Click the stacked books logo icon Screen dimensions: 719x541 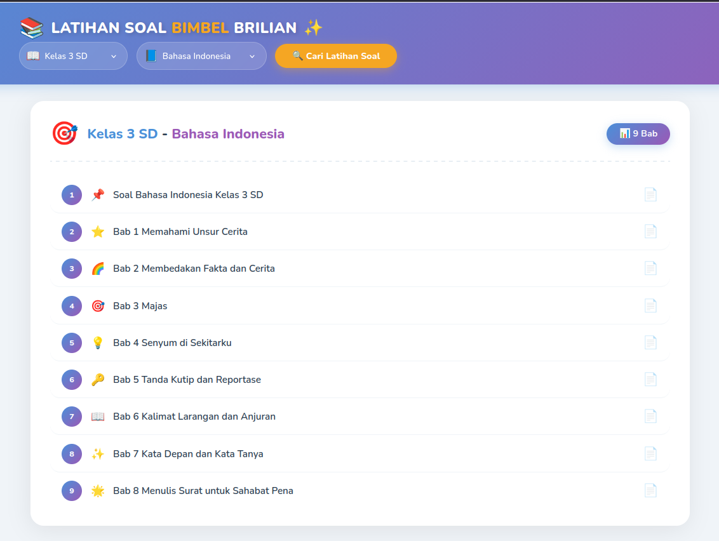pyautogui.click(x=32, y=28)
